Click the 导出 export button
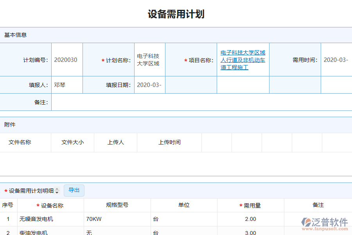Screen dimensions: 352x235 74,190
